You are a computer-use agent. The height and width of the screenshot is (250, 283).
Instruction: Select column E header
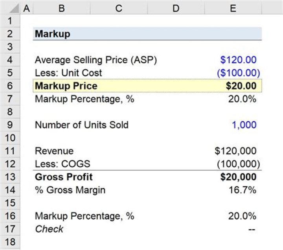(233, 8)
